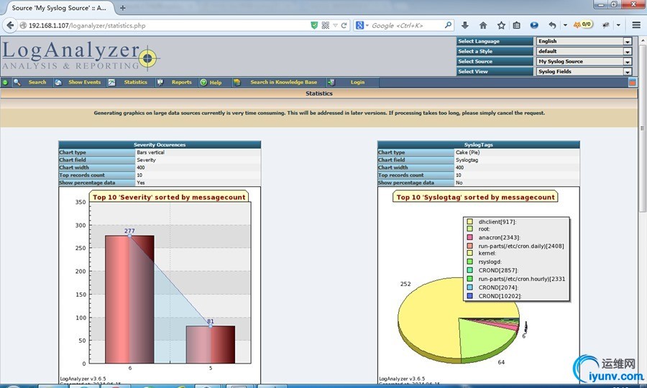Viewport: 647px width, 388px height.
Task: Open the Select View dropdown
Action: click(584, 71)
